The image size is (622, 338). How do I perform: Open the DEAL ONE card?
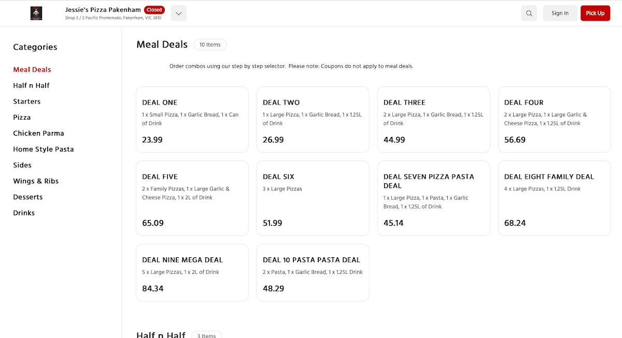192,120
